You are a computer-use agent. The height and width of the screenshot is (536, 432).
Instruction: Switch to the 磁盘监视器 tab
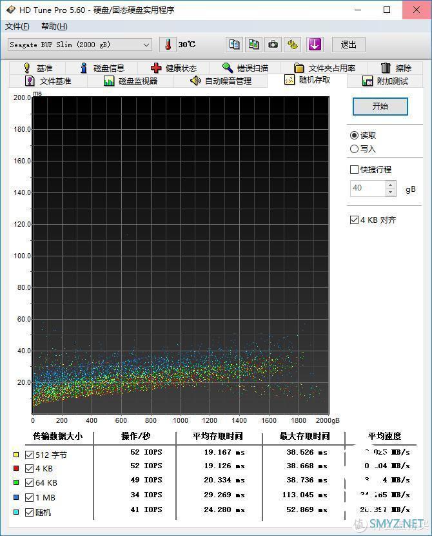click(x=130, y=81)
